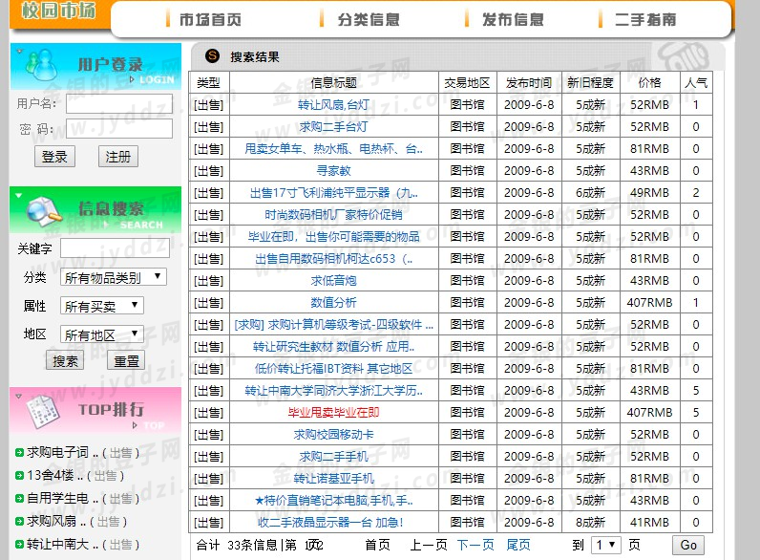Viewport: 760px width, 560px height.
Task: Focus the 关键字 search keyword field
Action: (115, 248)
